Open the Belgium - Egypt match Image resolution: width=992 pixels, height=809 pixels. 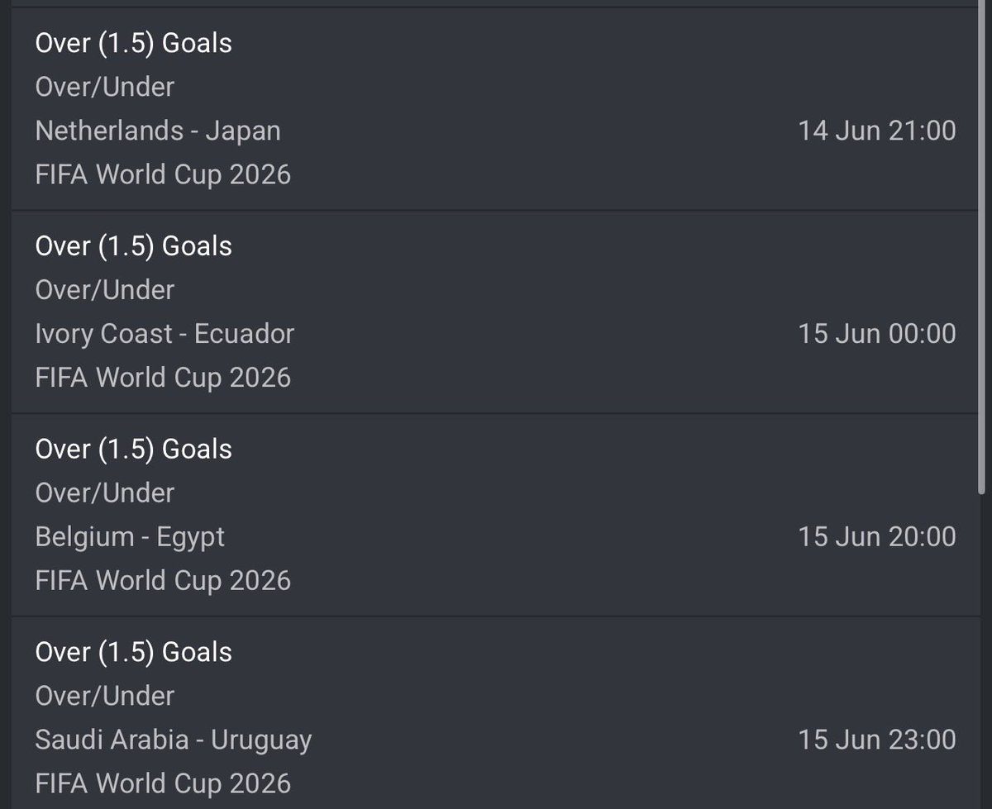pyautogui.click(x=130, y=537)
